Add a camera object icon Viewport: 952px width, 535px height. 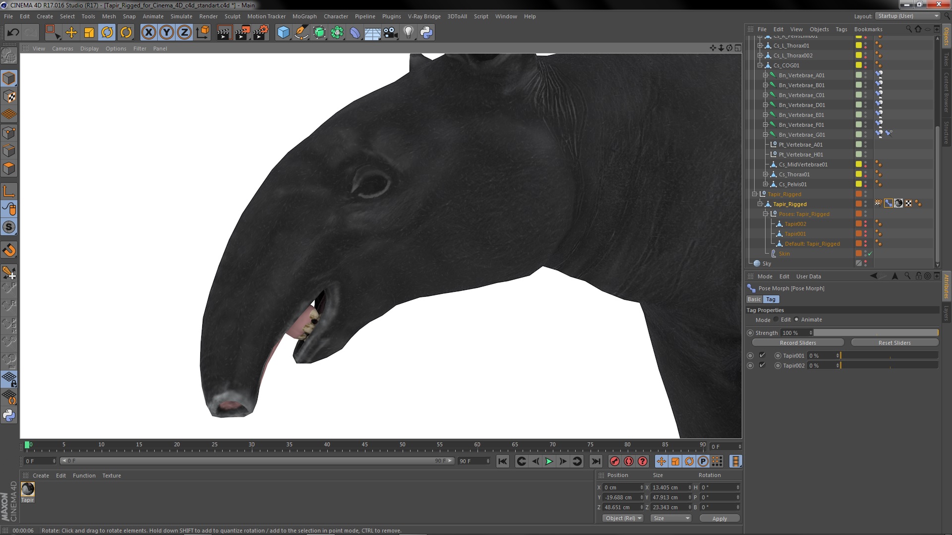(x=391, y=33)
